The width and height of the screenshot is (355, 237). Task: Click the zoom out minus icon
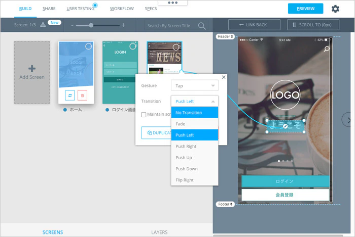coord(72,25)
